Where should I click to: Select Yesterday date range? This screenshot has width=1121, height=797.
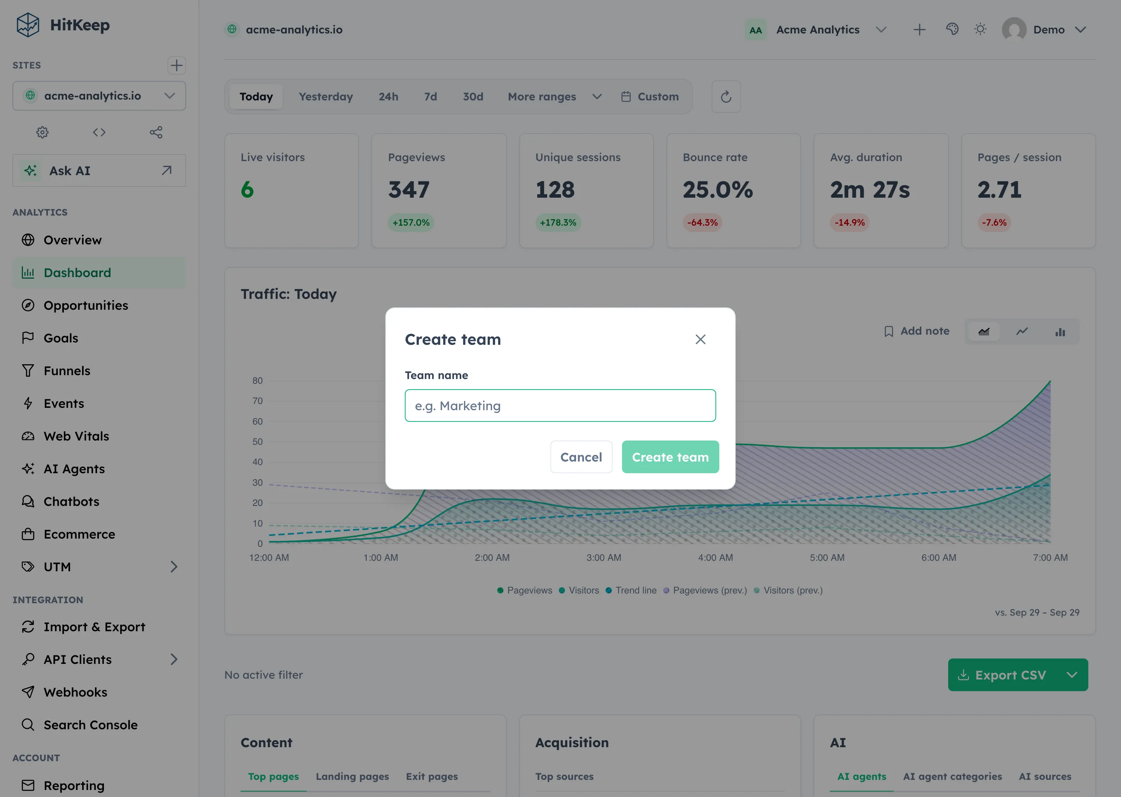[x=326, y=97]
